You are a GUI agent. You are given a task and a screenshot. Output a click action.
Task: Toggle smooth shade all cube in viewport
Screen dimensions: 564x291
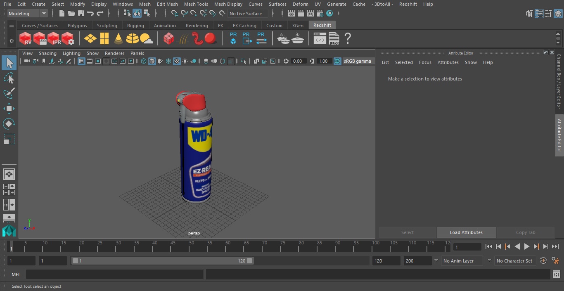(152, 61)
